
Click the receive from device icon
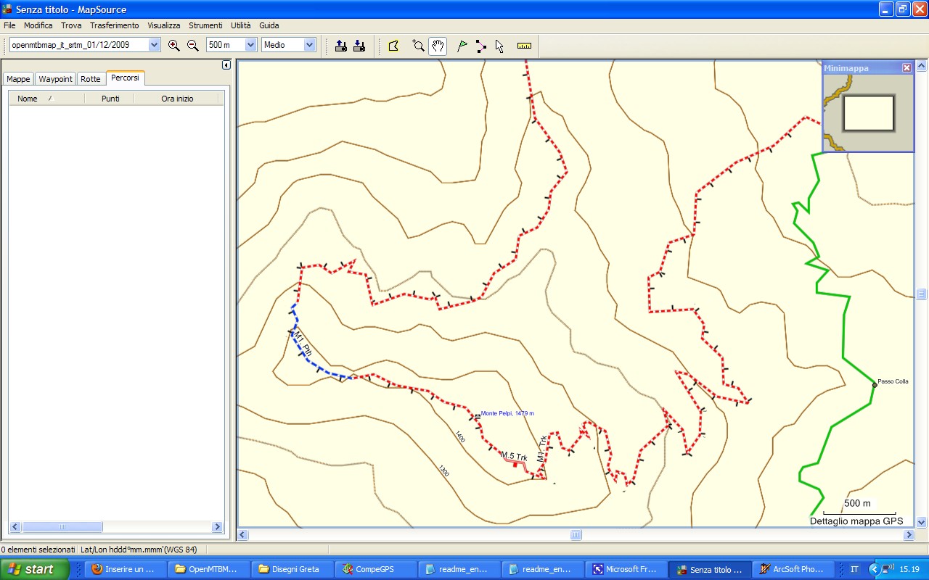coord(359,46)
